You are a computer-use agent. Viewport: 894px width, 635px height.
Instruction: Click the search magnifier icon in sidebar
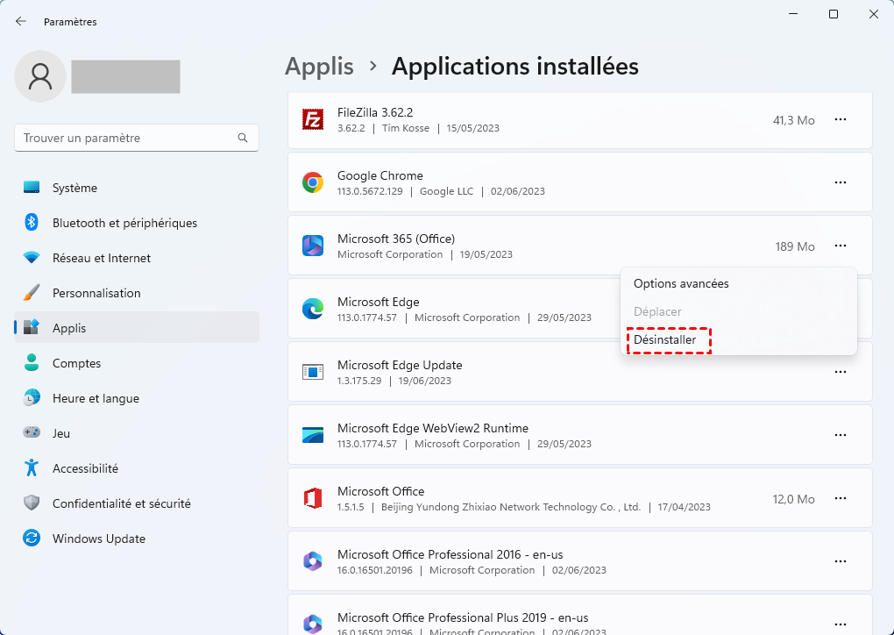click(243, 139)
